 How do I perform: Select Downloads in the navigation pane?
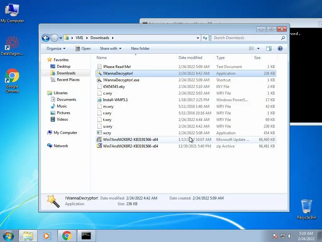pos(66,73)
